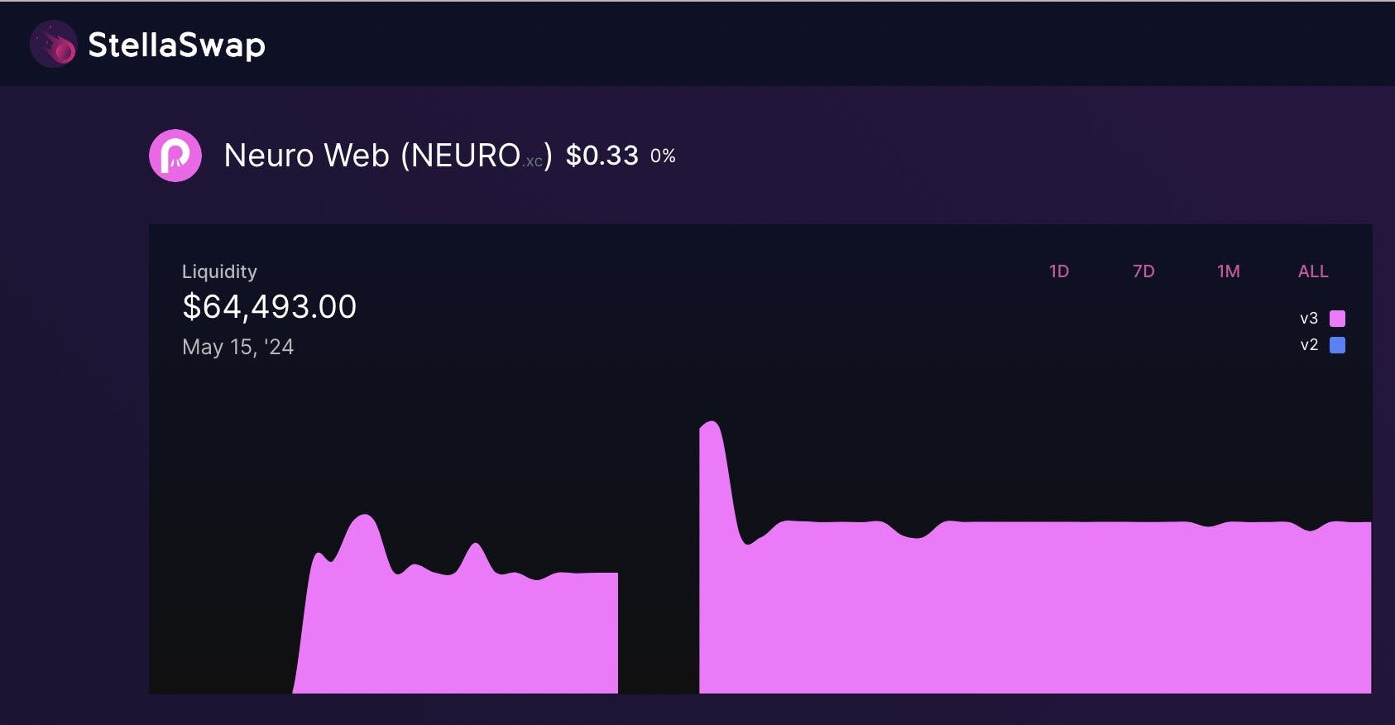The image size is (1395, 725).
Task: Click the May 15, '24 date
Action: 237,347
